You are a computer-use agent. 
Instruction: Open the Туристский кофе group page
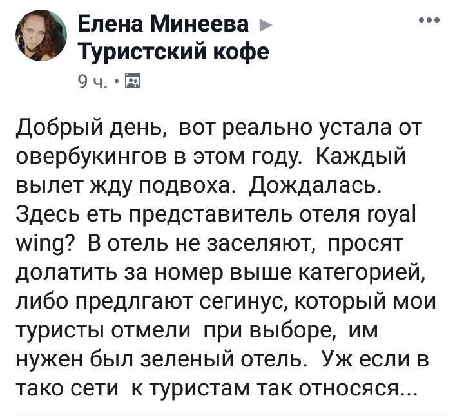click(174, 51)
